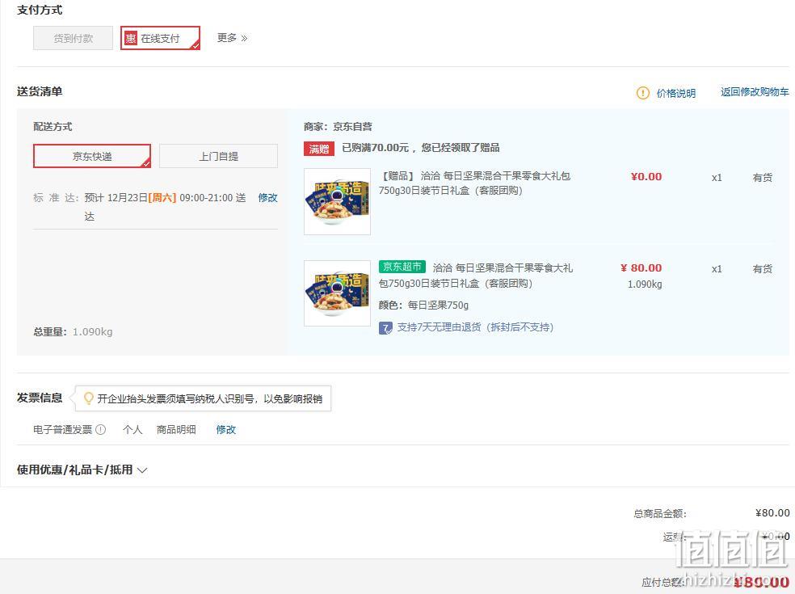Open 【赠品】洽洽 每日坚果 product title

tap(475, 183)
